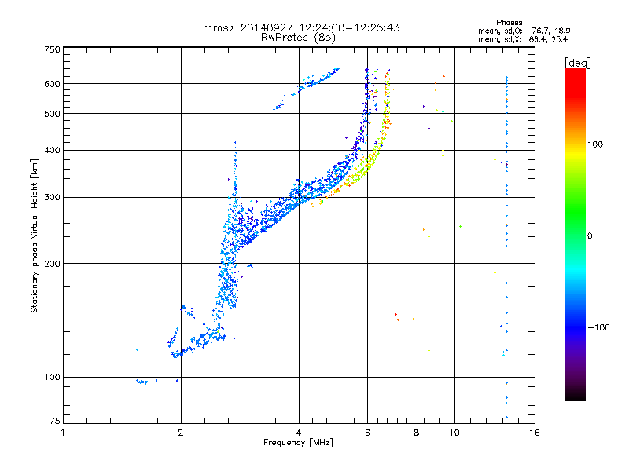Click the y-axis '300' tick label
The image size is (629, 471).
[x=52, y=198]
